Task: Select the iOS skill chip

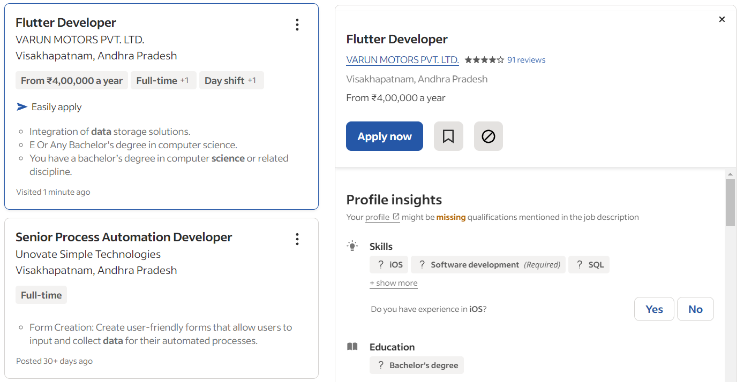Action: coord(389,265)
